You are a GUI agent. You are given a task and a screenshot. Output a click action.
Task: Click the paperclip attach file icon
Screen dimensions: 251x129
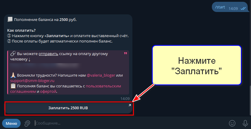click(27, 123)
